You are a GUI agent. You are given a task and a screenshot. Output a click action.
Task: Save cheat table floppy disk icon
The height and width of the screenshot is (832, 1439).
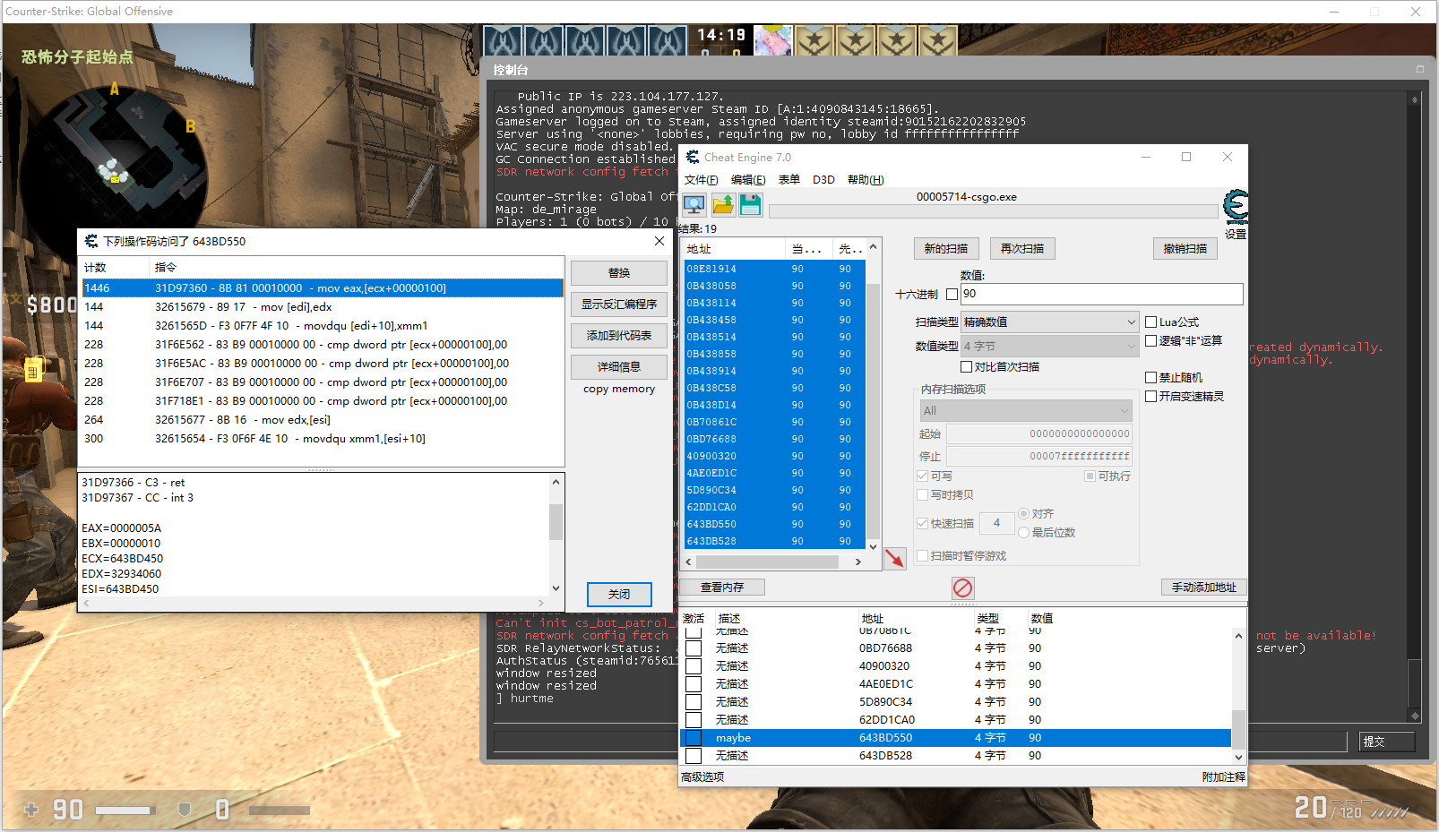750,205
